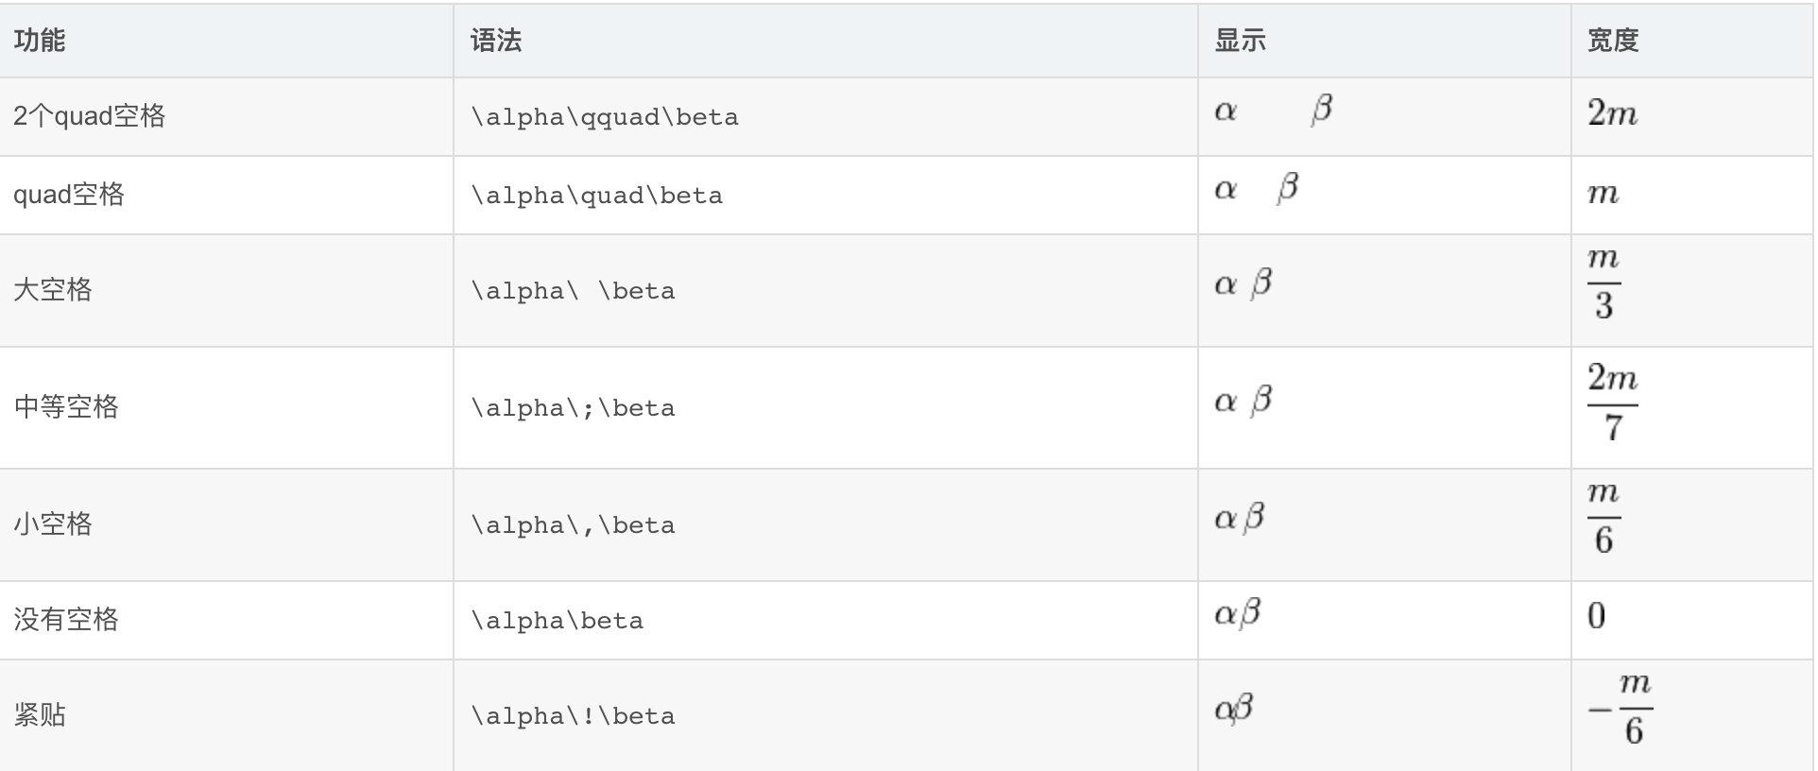This screenshot has height=771, width=1818.
Task: Select the \alpha\,\beta syntax code
Action: pyautogui.click(x=573, y=525)
